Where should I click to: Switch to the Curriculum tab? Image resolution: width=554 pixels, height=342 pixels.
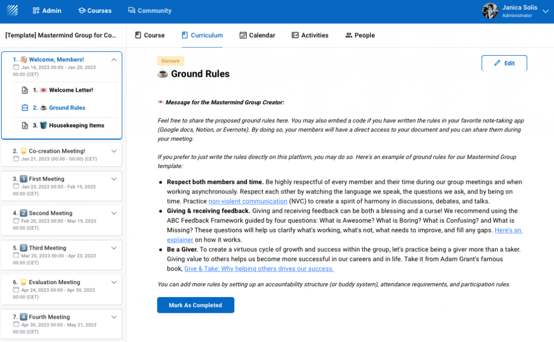point(202,35)
